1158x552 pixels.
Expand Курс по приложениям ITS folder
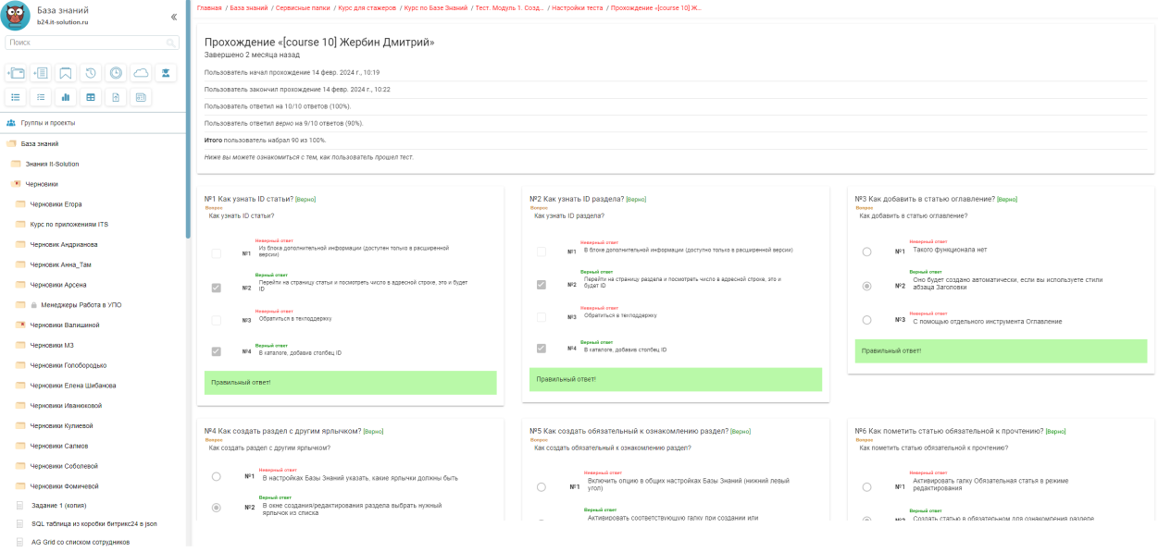(x=20, y=225)
